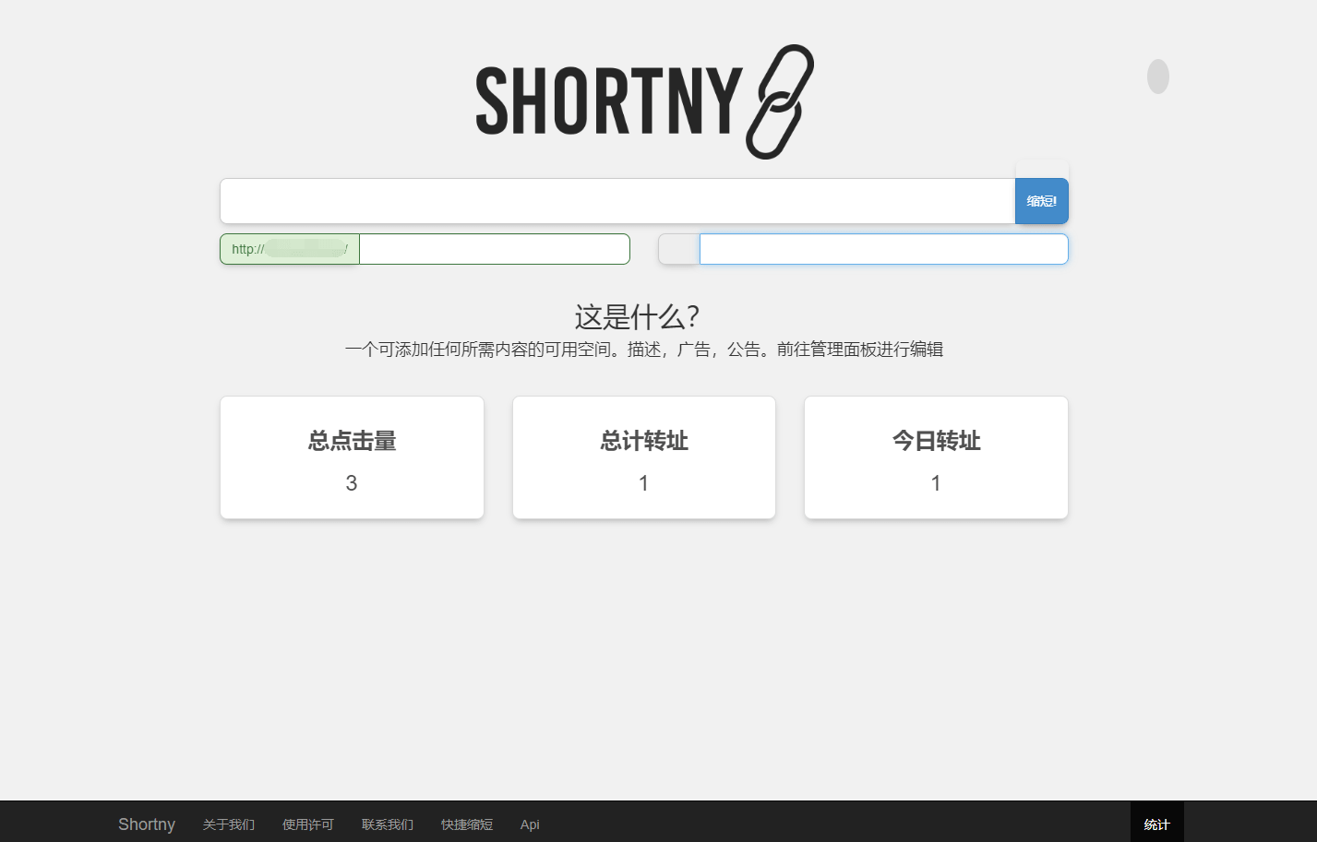Click the count value under 总点击量

tap(352, 482)
